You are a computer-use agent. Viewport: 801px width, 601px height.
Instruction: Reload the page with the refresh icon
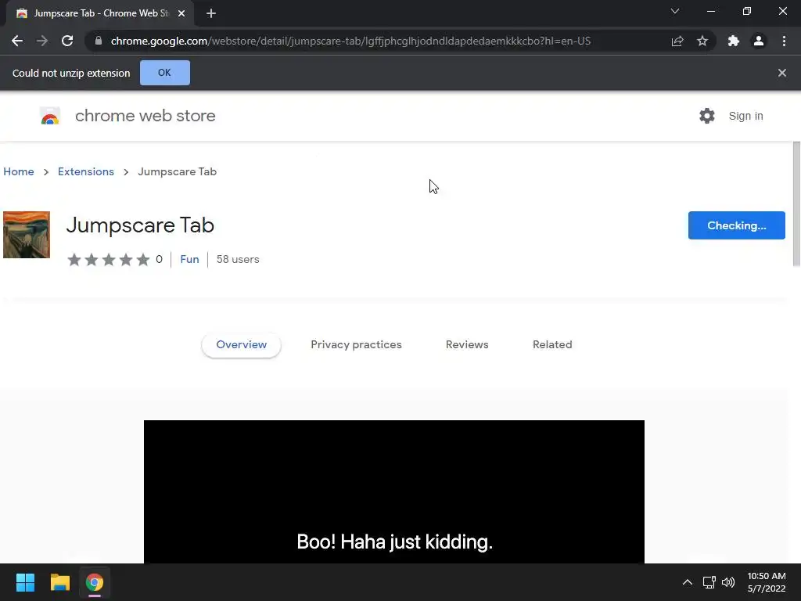[x=67, y=41]
